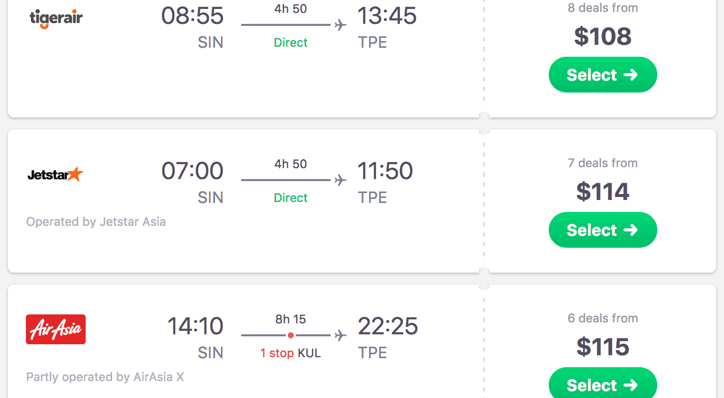Click the airplane icon on AirAsia flight
This screenshot has width=724, height=398.
click(341, 335)
